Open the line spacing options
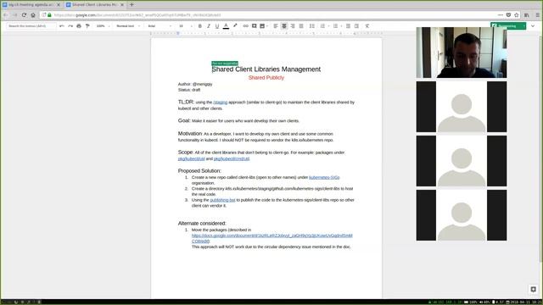The image size is (543, 305). point(312,26)
